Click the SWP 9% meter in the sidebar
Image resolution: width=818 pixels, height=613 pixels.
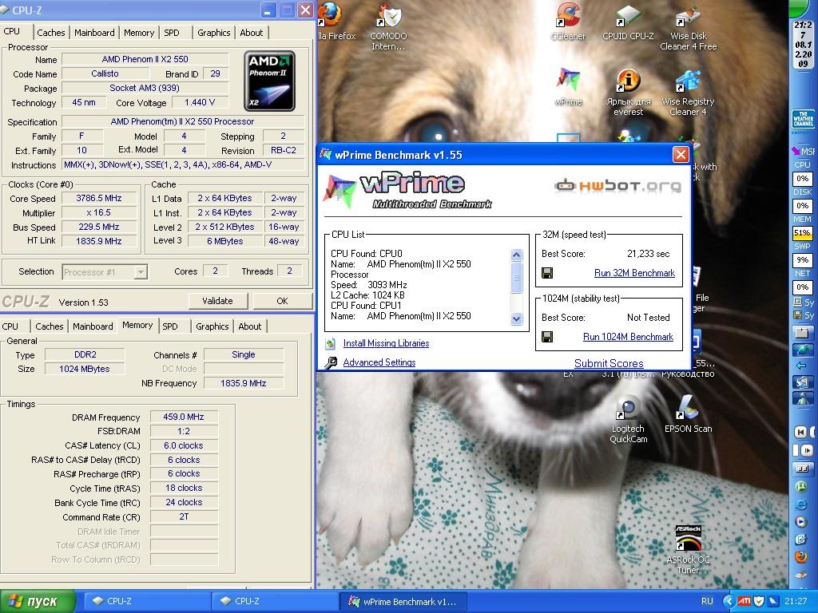[x=802, y=259]
